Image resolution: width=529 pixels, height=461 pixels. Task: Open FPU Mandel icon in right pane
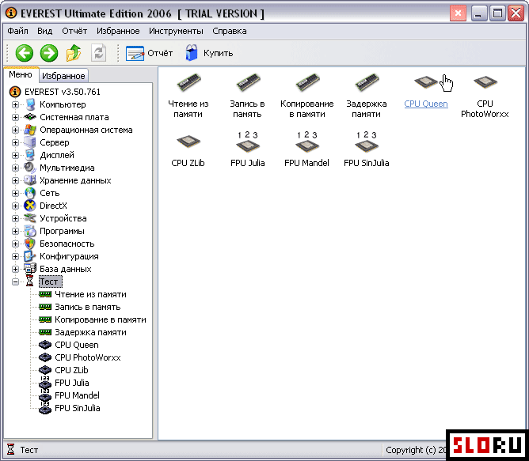(x=306, y=149)
